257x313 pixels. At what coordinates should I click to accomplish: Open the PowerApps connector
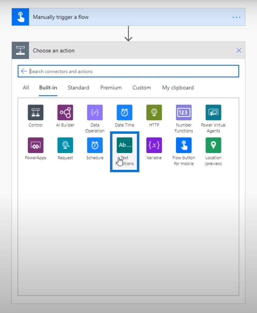click(36, 145)
